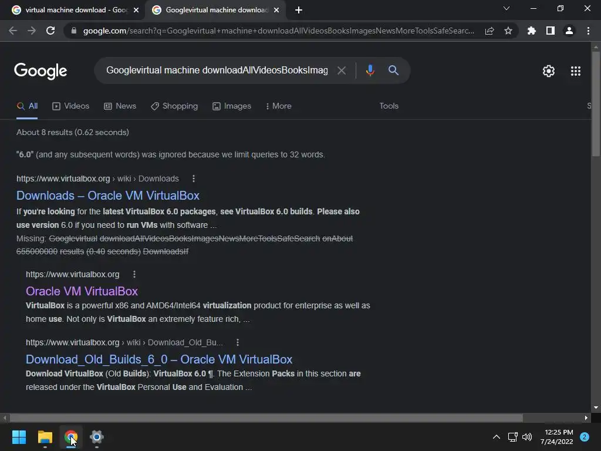Close the 'Googlevirtual machine download' tab
This screenshot has width=601, height=451.
pyautogui.click(x=276, y=11)
